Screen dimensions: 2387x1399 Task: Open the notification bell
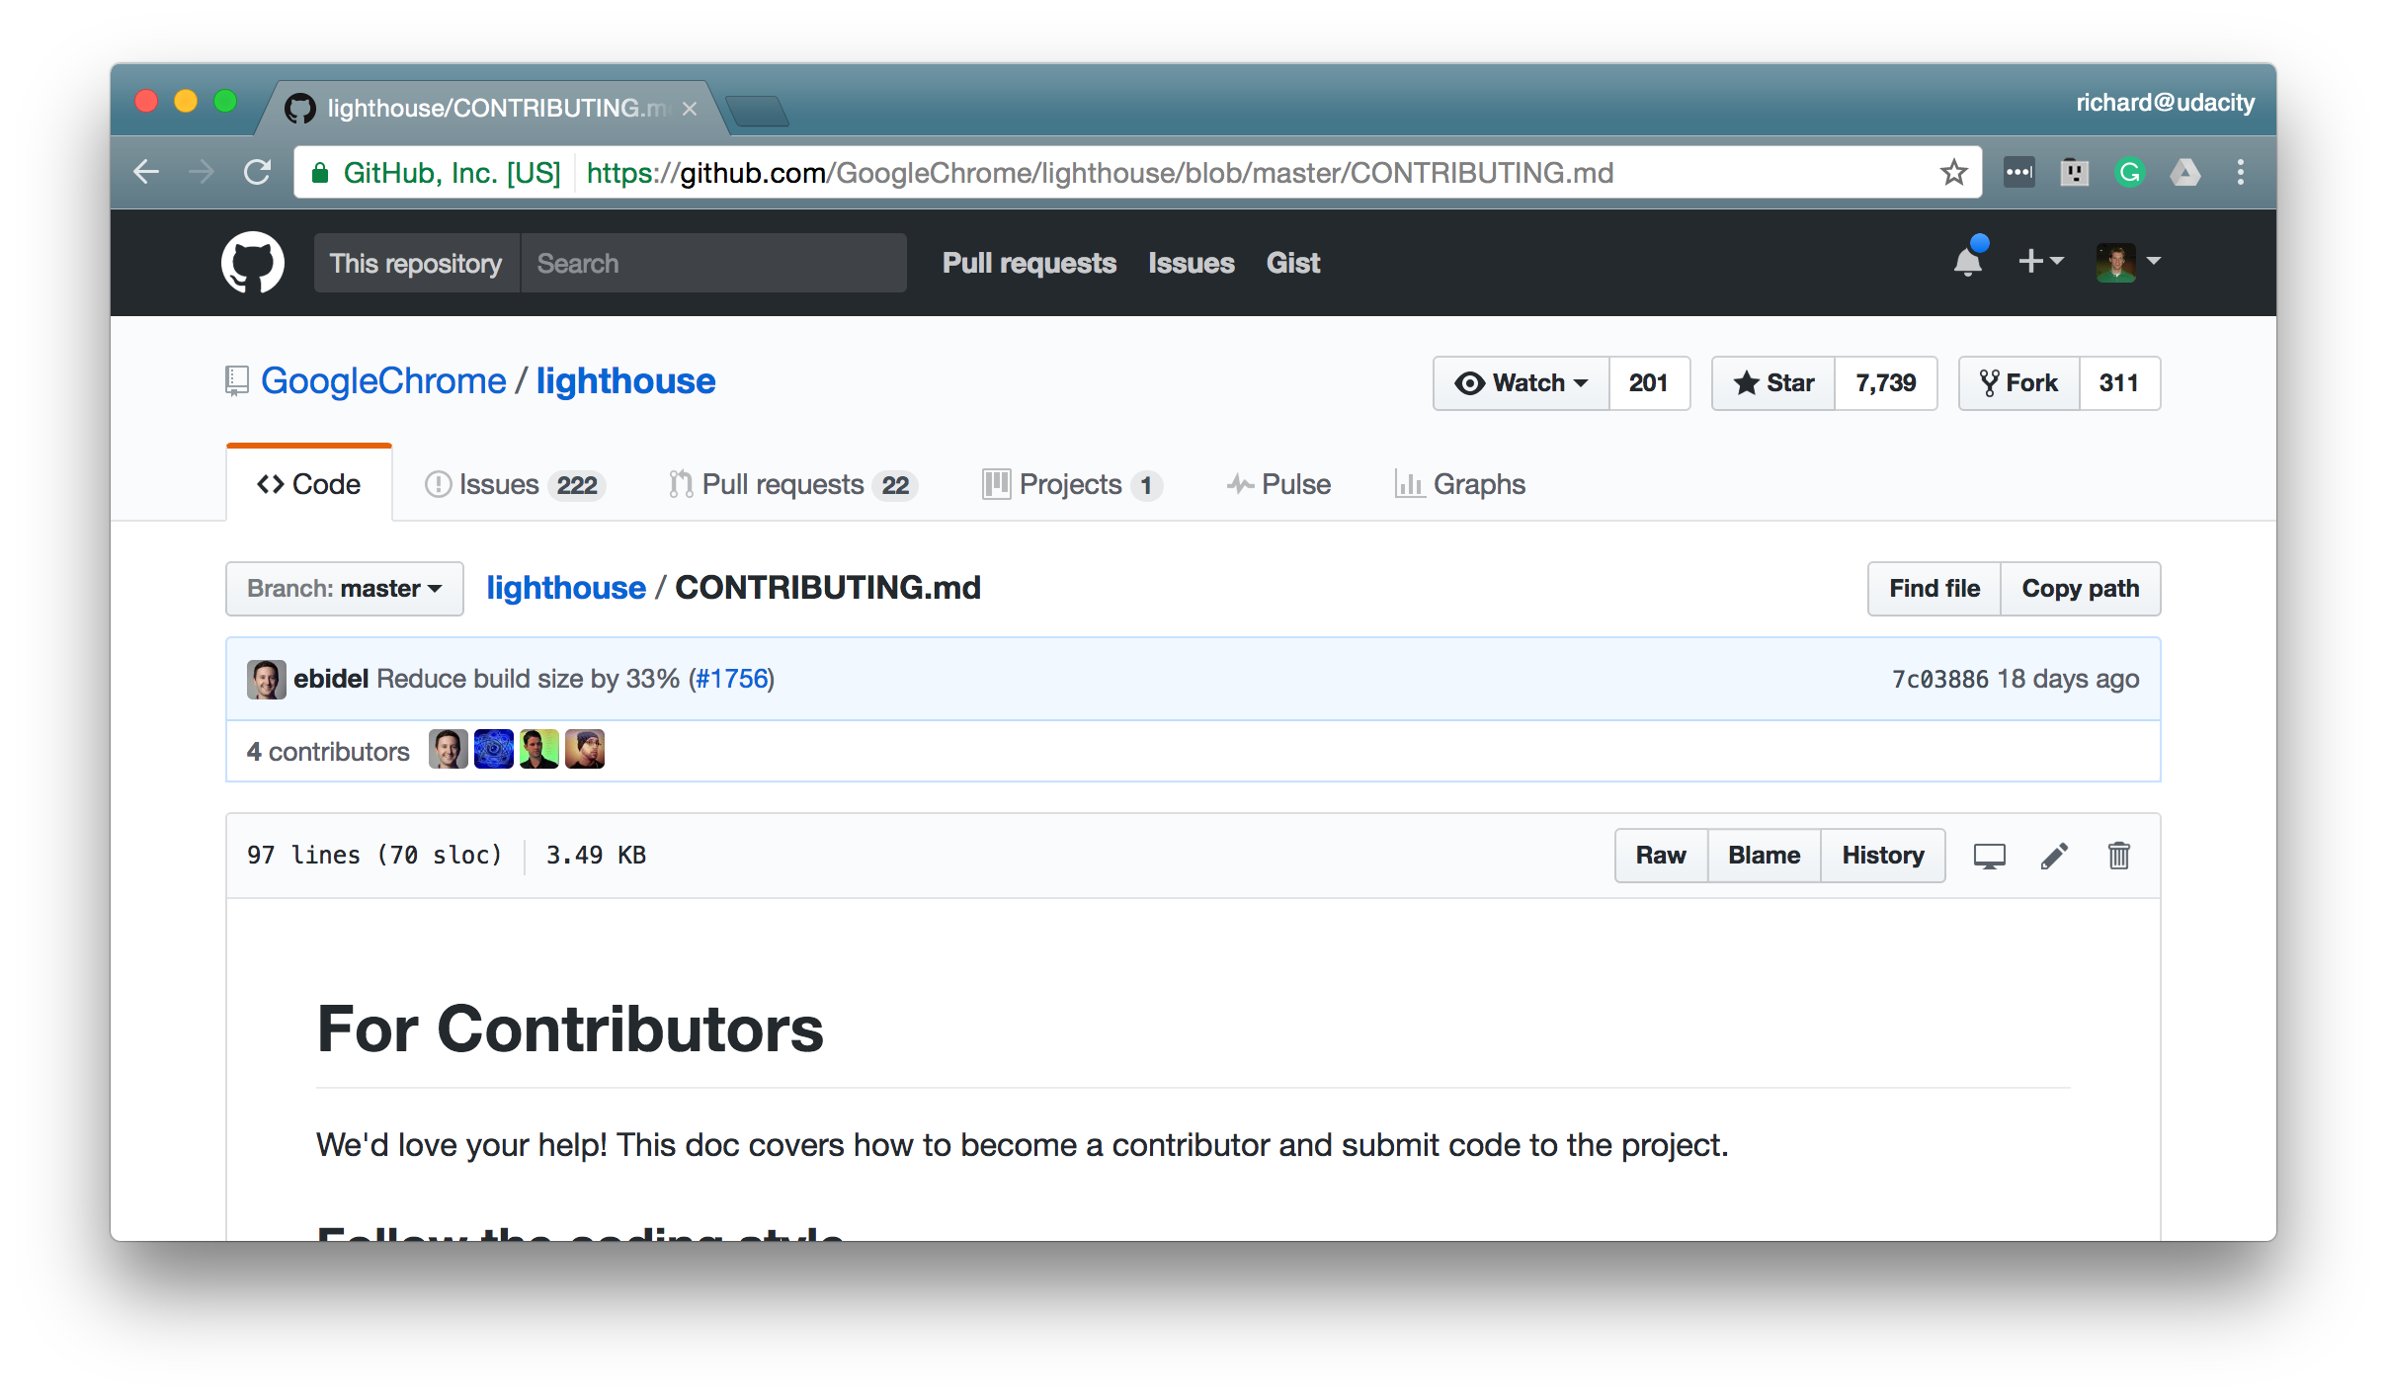click(1968, 263)
